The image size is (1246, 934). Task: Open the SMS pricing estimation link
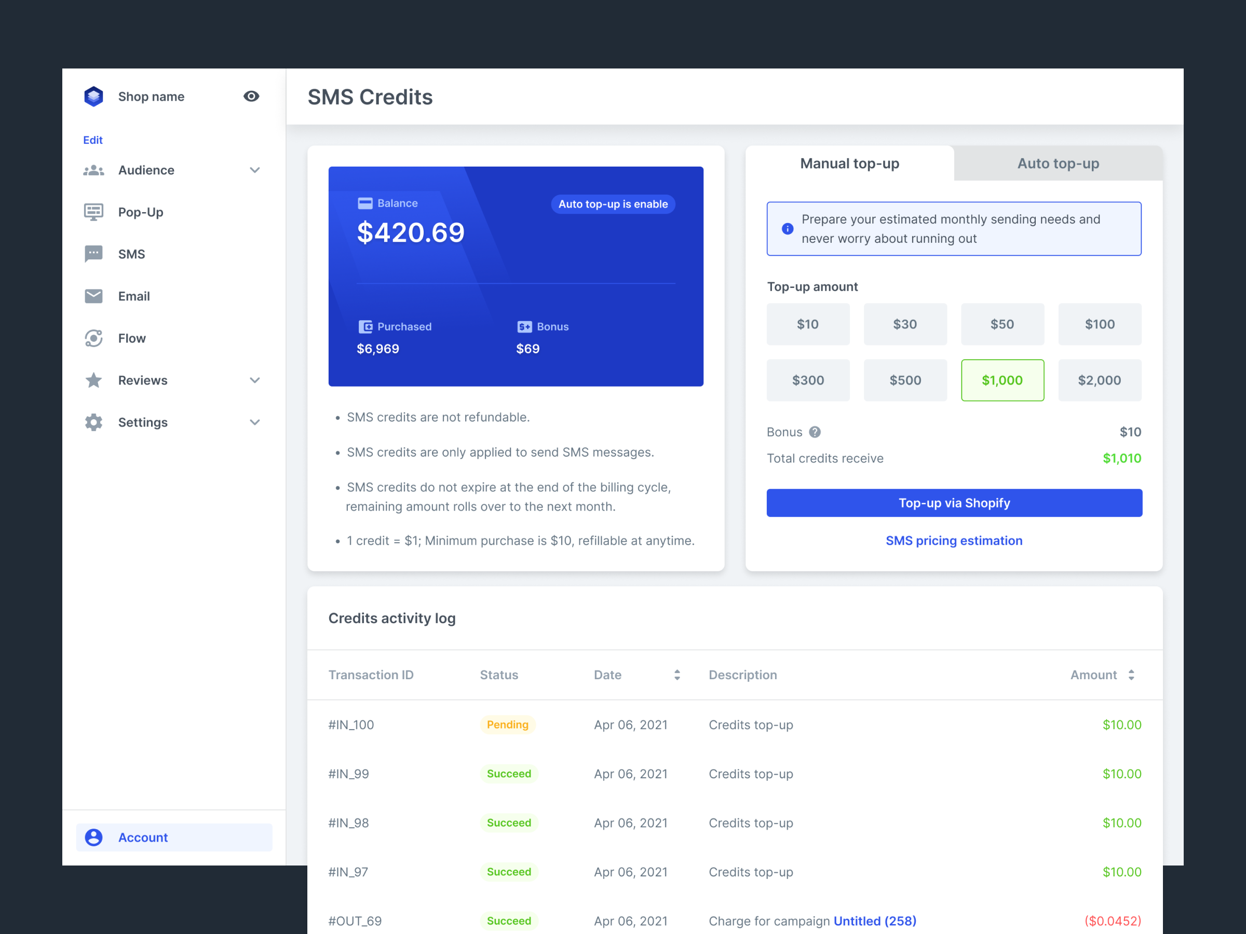click(954, 541)
